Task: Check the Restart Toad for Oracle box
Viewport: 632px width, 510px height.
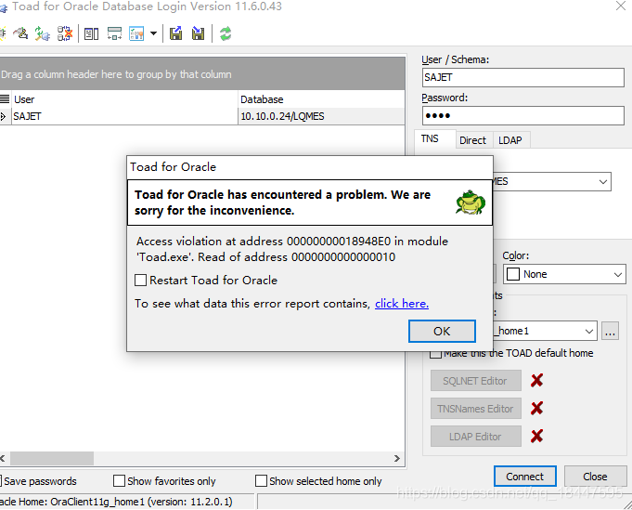Action: click(141, 280)
